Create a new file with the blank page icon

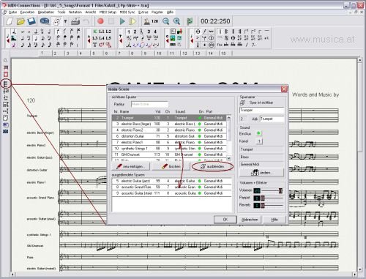pyautogui.click(x=10, y=21)
